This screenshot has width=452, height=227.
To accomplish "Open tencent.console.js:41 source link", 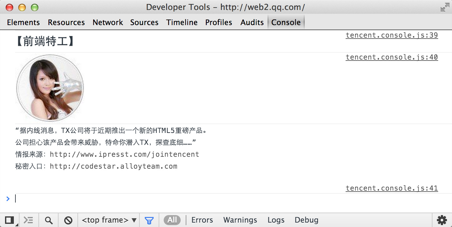I will 392,188.
